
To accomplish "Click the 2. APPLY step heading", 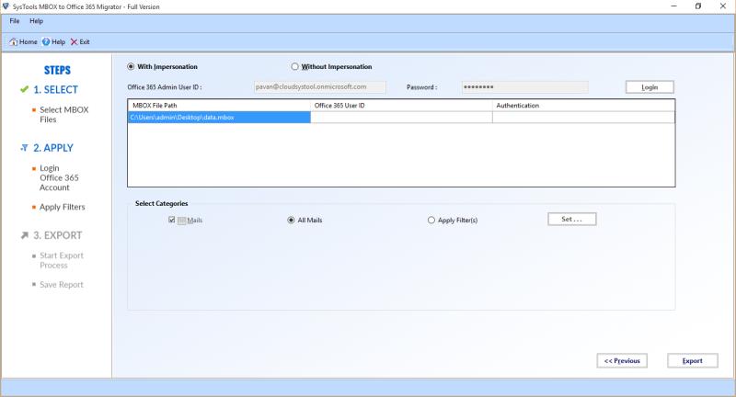I will click(53, 148).
